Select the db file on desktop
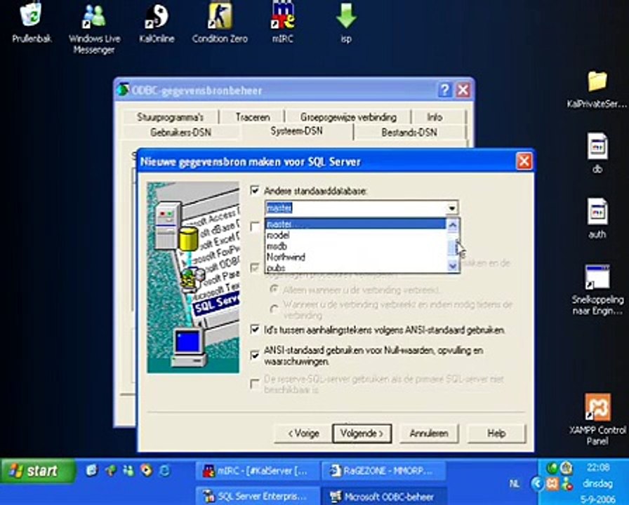The image size is (629, 505). [597, 153]
